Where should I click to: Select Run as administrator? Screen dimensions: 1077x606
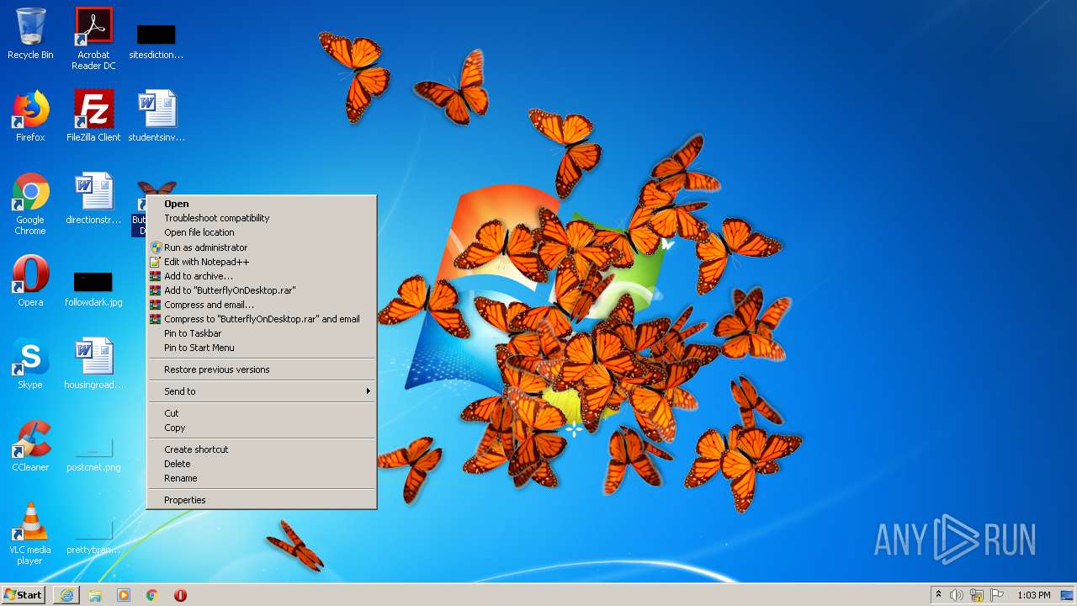tap(262, 247)
